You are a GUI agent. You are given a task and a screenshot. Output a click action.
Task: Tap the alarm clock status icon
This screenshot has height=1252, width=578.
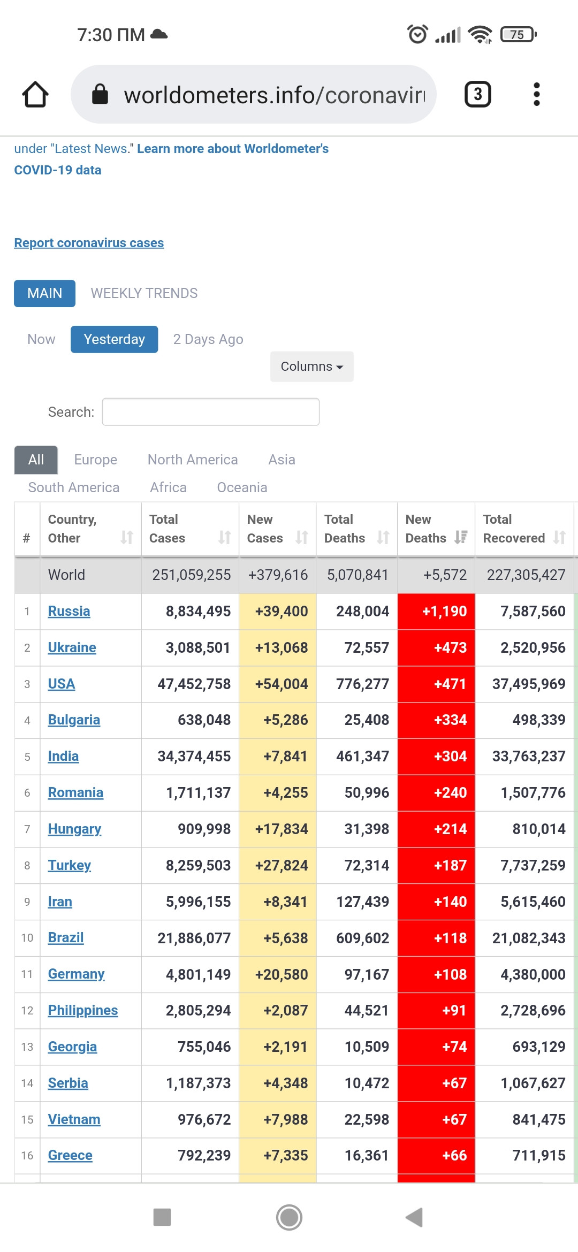click(x=417, y=34)
